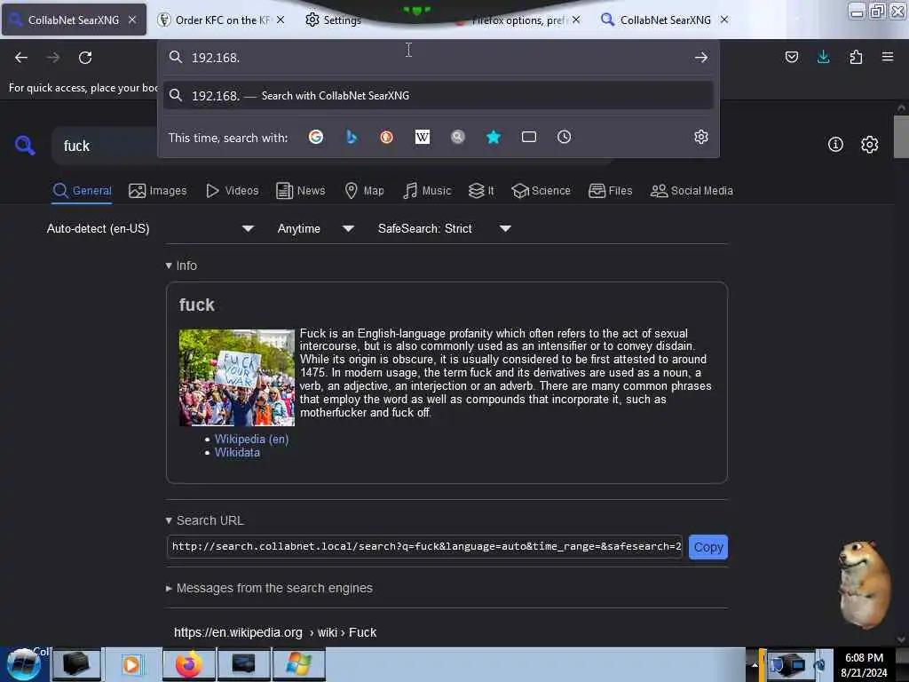Search bookmarks with the star icon
Screen dimensions: 909x682
pyautogui.click(x=494, y=138)
